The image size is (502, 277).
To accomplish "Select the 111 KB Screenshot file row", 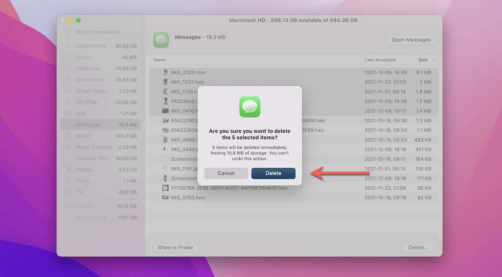I will tap(294, 178).
